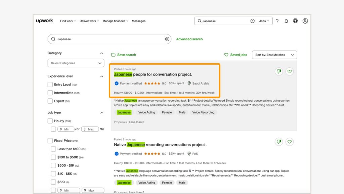Click the Upwork logo
The height and width of the screenshot is (194, 344).
point(45,21)
